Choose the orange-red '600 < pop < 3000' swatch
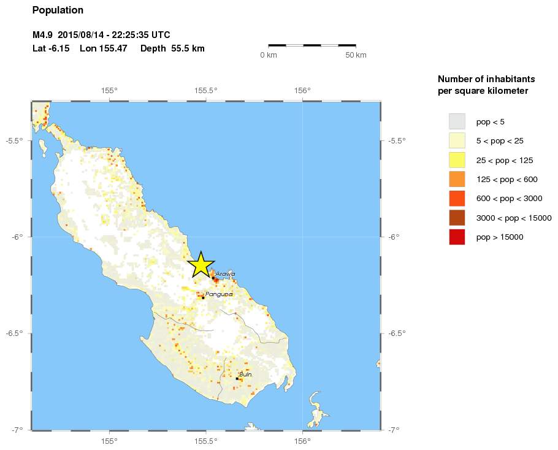The image size is (558, 450). point(457,199)
